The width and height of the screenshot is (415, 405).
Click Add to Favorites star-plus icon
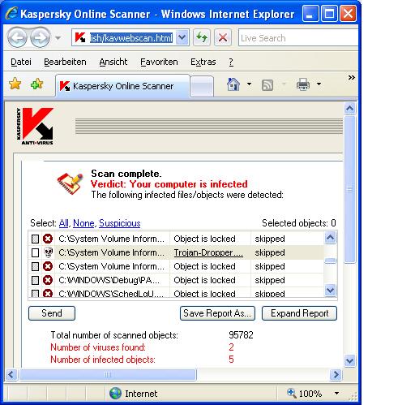coord(36,84)
